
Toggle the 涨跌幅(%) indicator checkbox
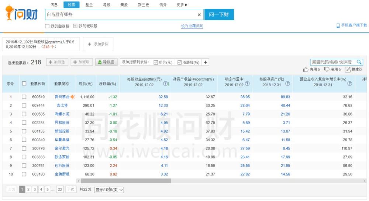[180, 63]
